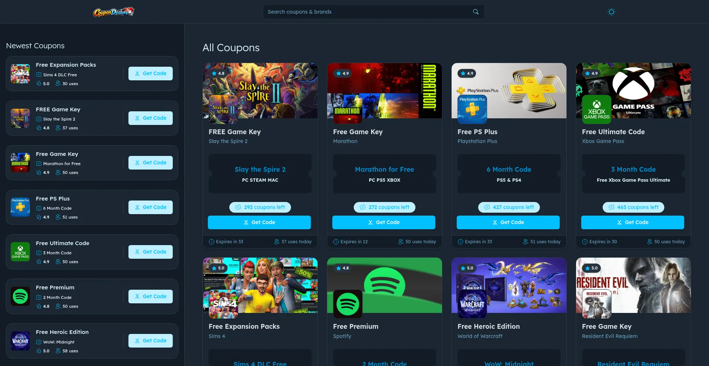Click the 427 coupons left badge
This screenshot has width=709, height=366.
point(509,207)
